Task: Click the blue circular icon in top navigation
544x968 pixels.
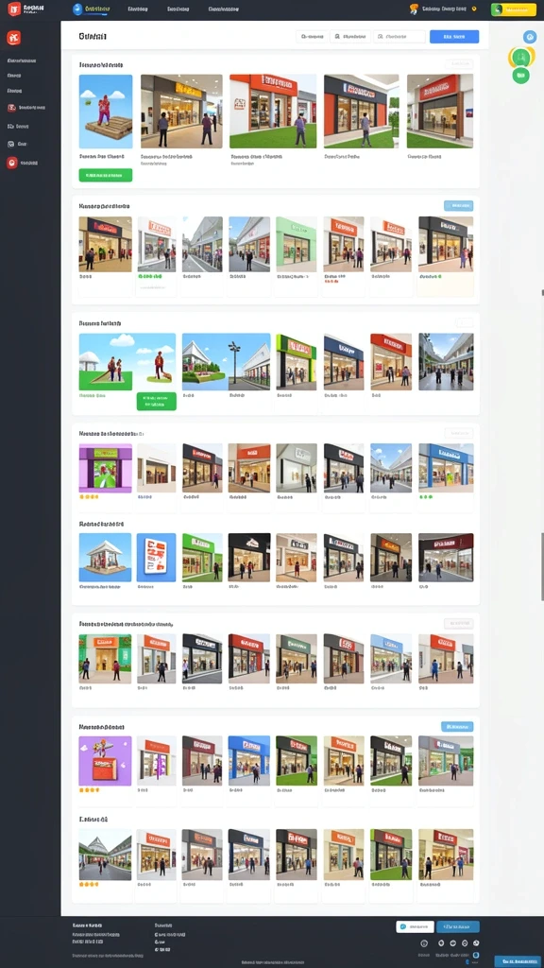Action: [x=77, y=9]
